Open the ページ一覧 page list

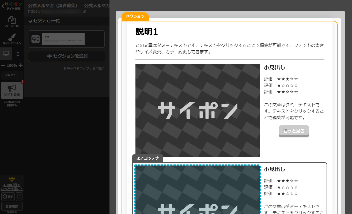coord(12,22)
